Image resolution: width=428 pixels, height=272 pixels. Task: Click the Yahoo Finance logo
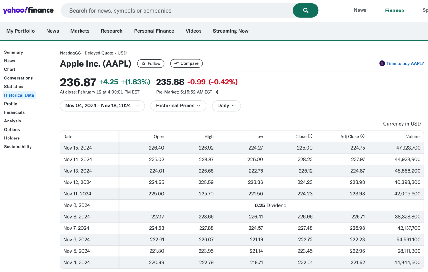coord(28,10)
